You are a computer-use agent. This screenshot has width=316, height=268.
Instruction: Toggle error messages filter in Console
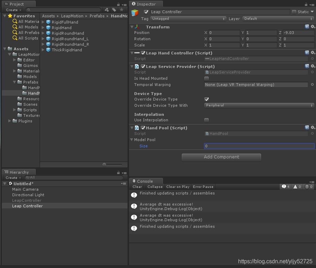(309, 187)
